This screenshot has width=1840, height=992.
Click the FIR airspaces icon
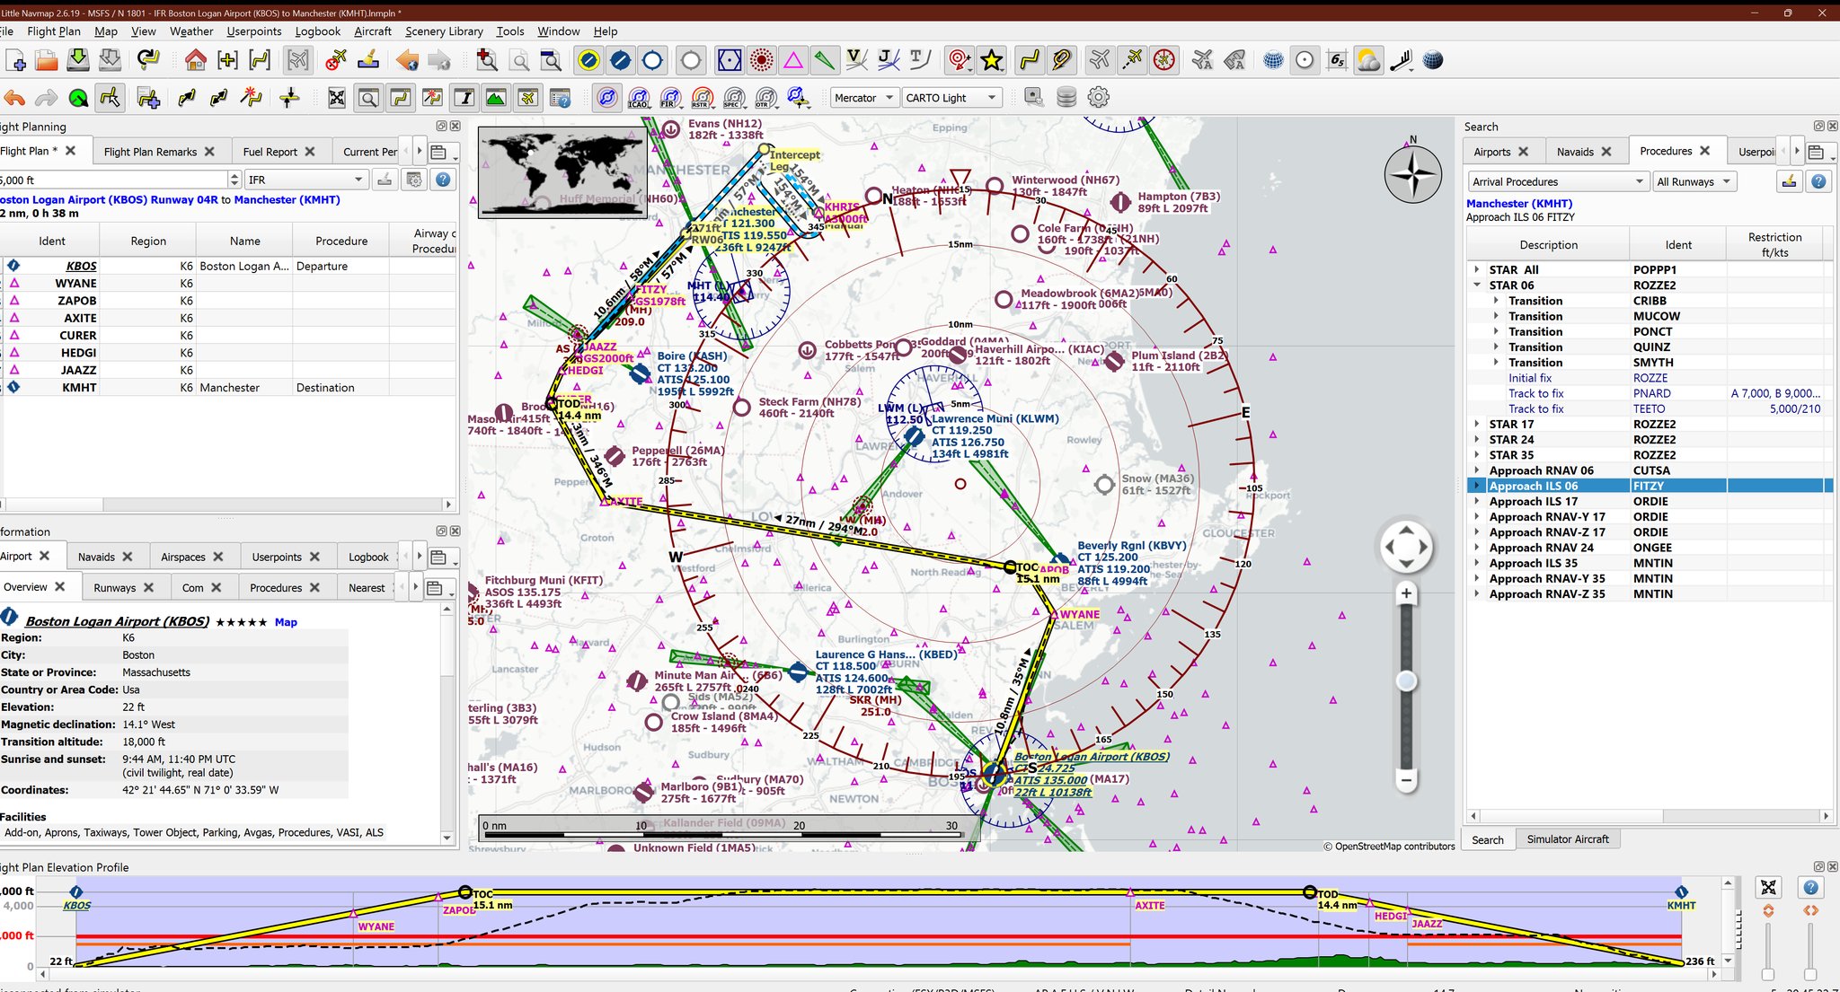[670, 98]
